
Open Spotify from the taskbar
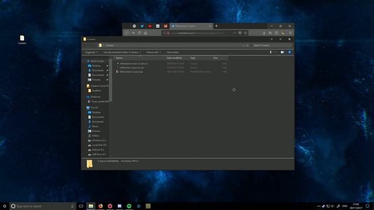coord(129,206)
